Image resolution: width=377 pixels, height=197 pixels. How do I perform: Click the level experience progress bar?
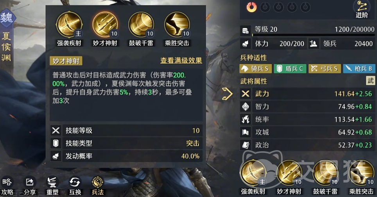point(313,35)
